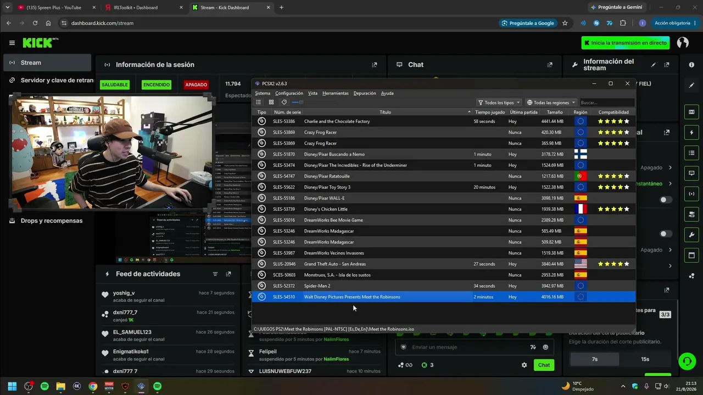The image size is (703, 395).
Task: Pop out the Feed de actividades panel
Action: coord(228,274)
